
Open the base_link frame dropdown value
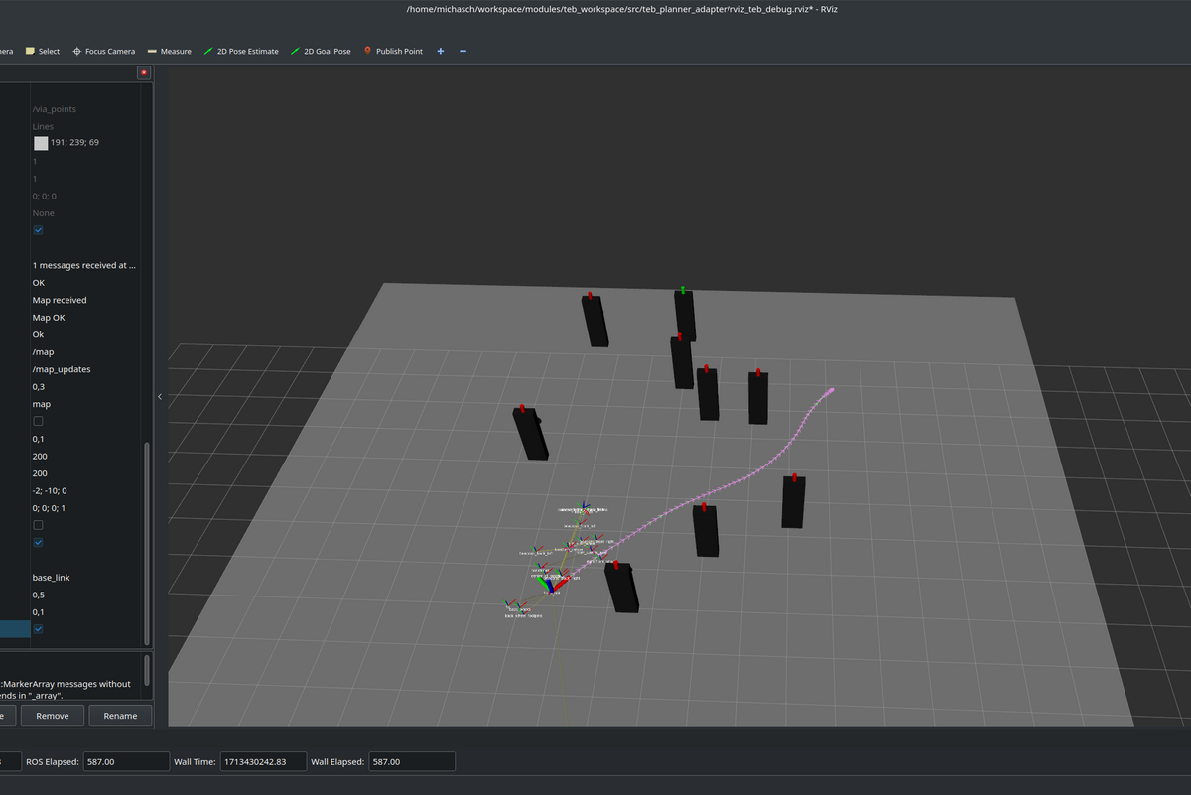click(x=84, y=578)
